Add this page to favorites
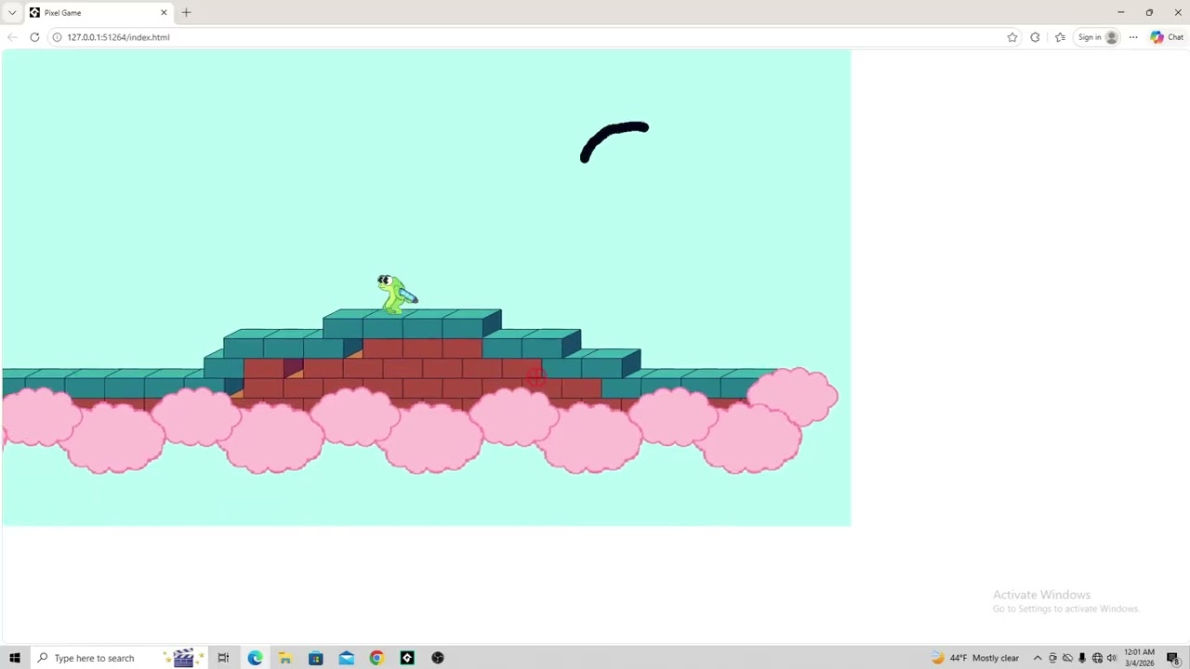 (1012, 37)
